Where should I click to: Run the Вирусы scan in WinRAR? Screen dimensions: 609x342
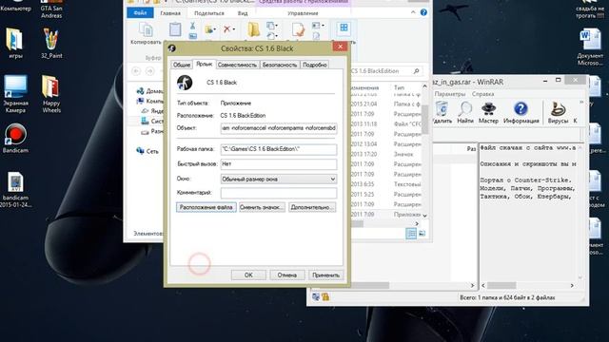(558, 112)
